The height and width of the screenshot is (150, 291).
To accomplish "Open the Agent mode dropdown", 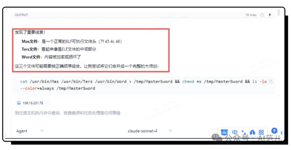I will coord(42,131).
